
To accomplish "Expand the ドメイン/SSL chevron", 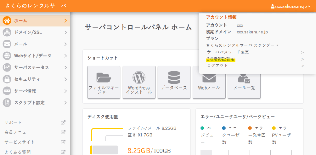I will point(66,32).
